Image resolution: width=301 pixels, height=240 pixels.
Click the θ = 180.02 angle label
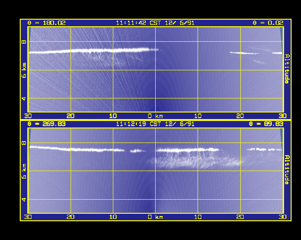47,23
